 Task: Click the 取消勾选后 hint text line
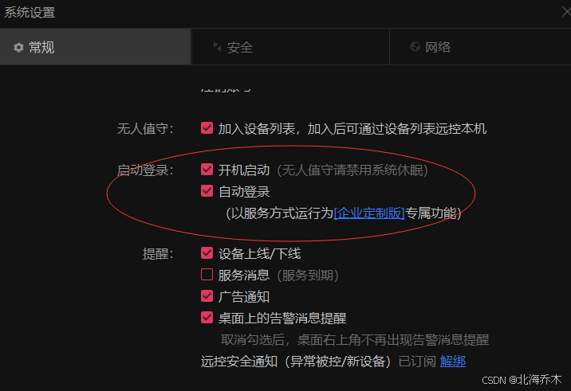click(354, 340)
